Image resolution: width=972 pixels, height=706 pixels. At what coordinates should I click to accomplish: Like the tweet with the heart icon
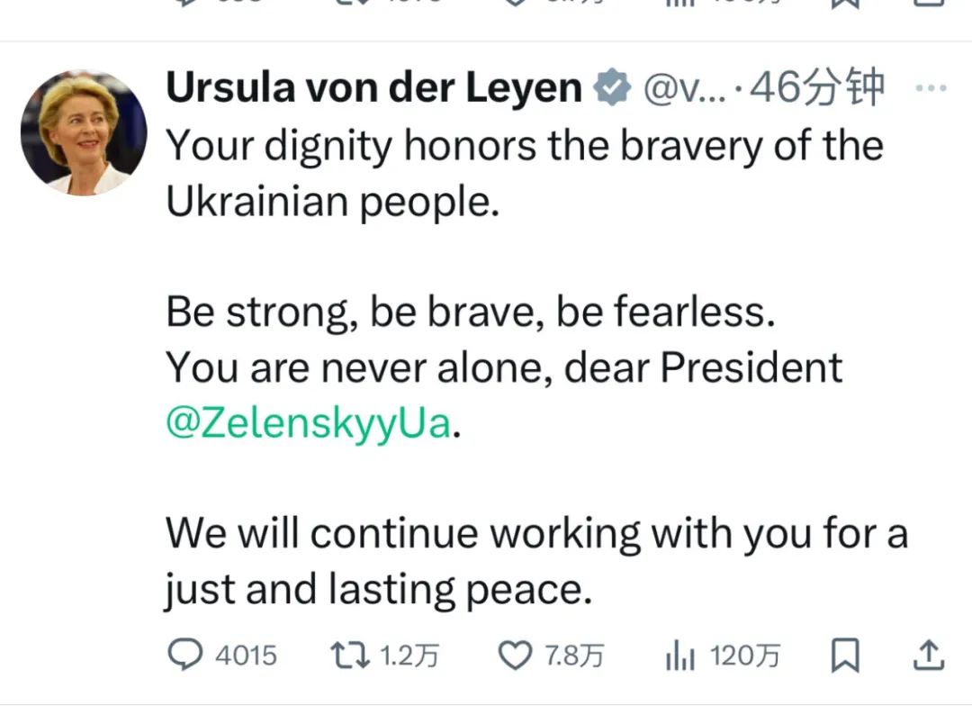click(x=515, y=656)
